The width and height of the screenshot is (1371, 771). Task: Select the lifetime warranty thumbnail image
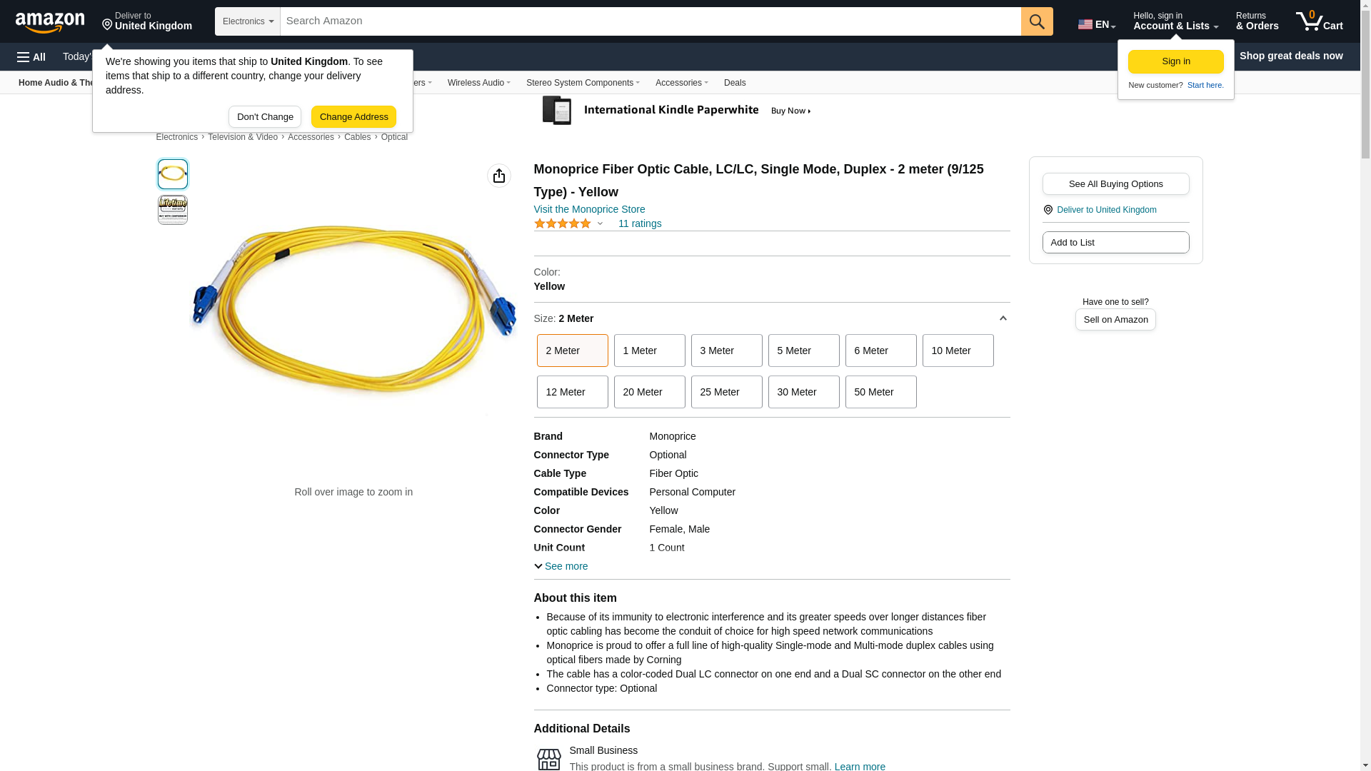[x=172, y=210]
